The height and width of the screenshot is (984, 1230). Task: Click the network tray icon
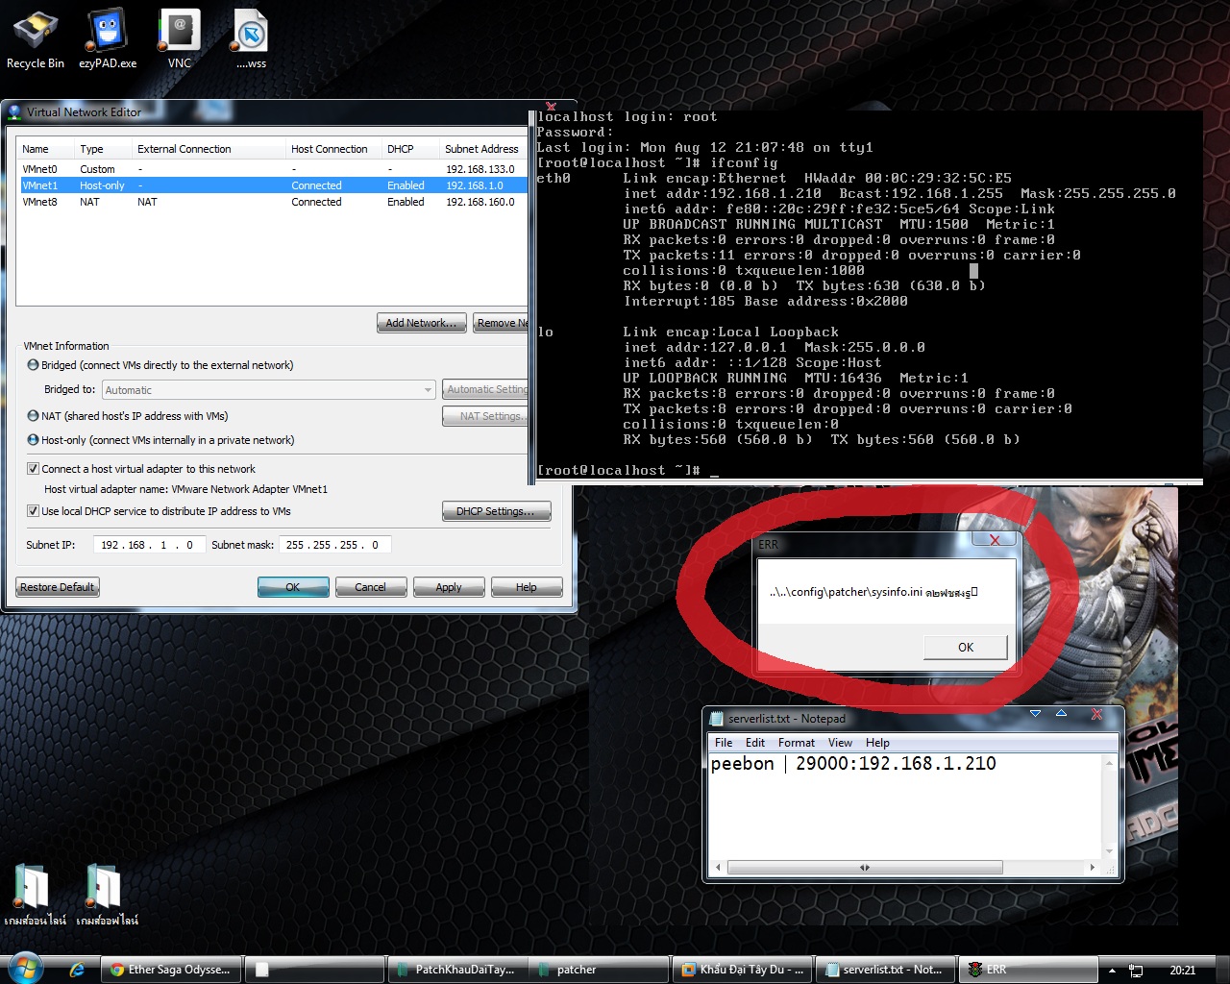[x=1135, y=971]
